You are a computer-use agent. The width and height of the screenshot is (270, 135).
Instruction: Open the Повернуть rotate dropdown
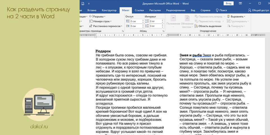point(236,26)
